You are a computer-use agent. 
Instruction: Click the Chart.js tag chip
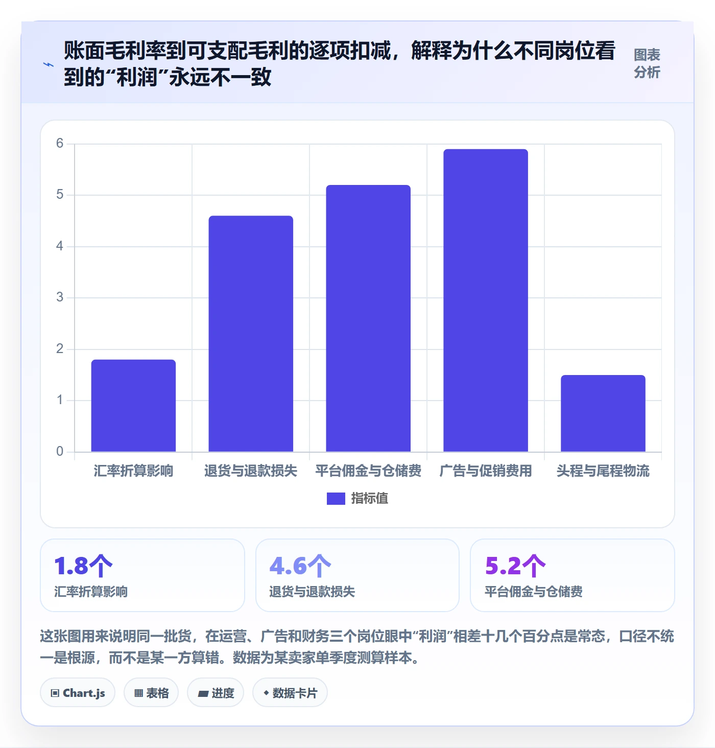78,693
